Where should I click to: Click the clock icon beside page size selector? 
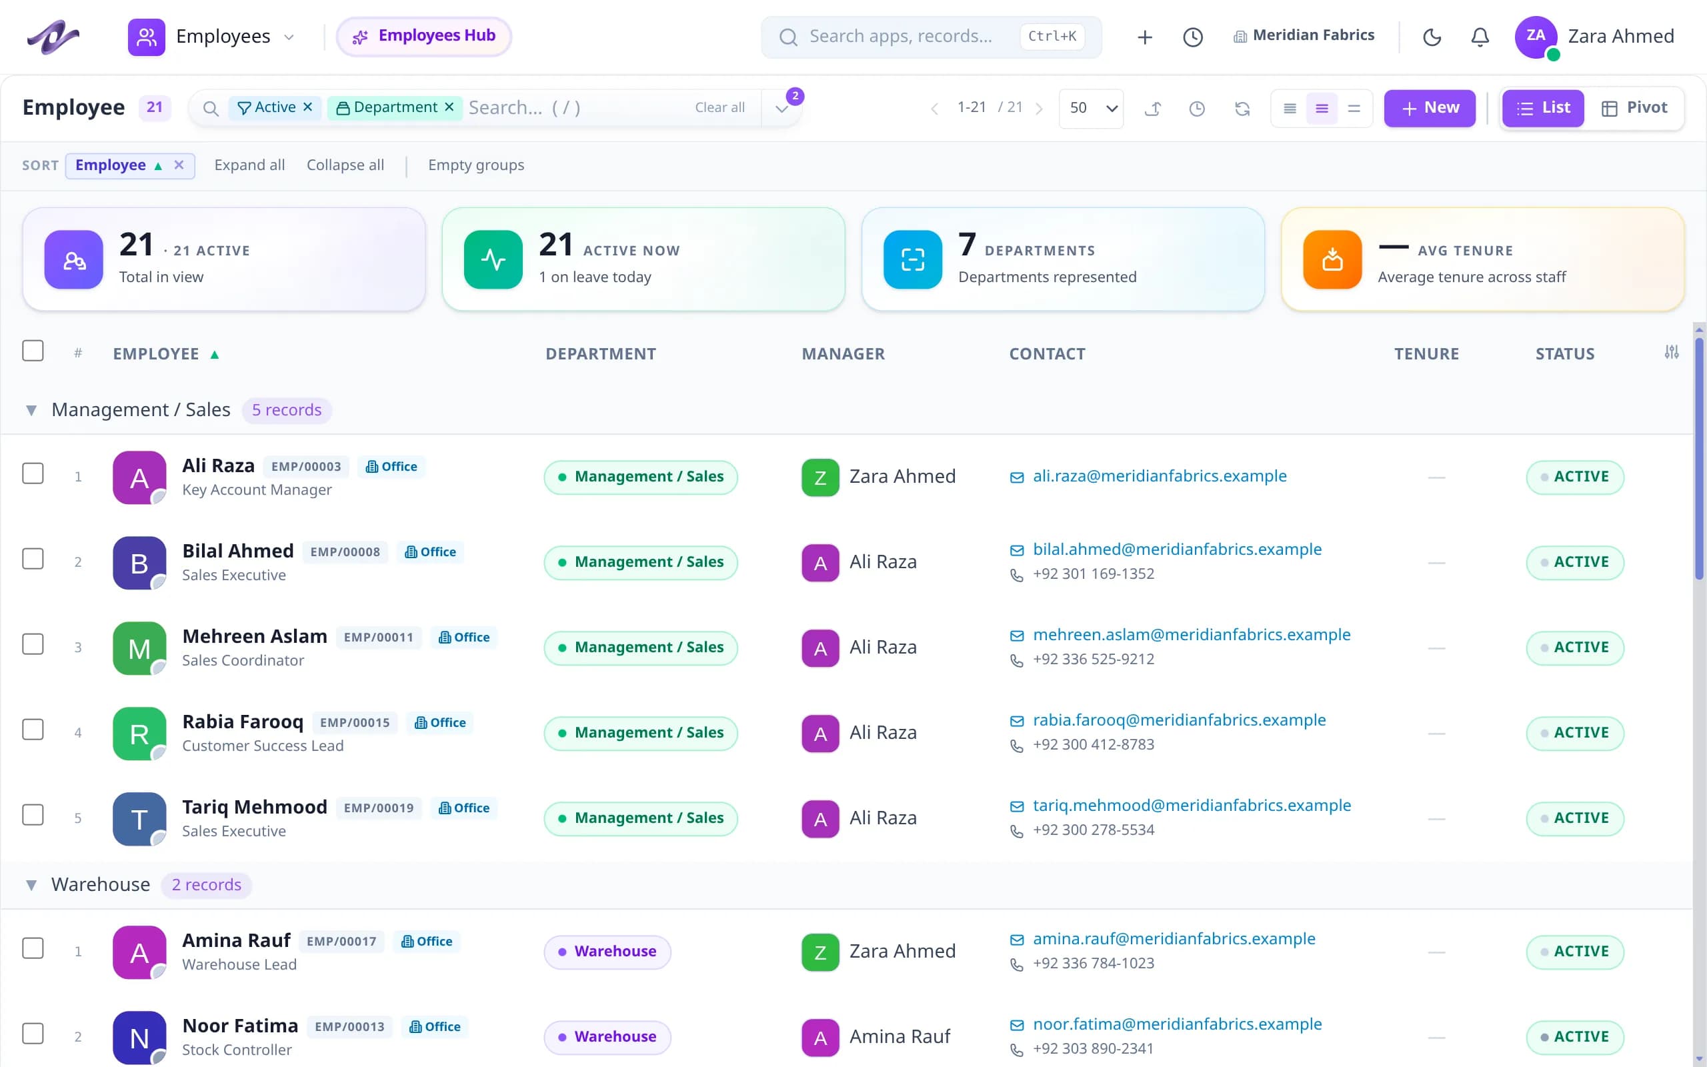pos(1197,108)
